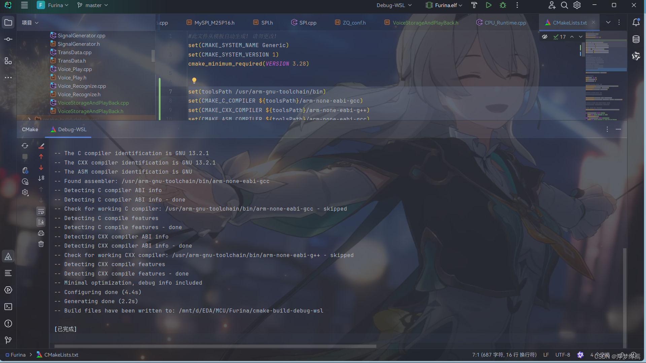Reload the CMake project
Viewport: 646px width, 363px height.
click(25, 146)
